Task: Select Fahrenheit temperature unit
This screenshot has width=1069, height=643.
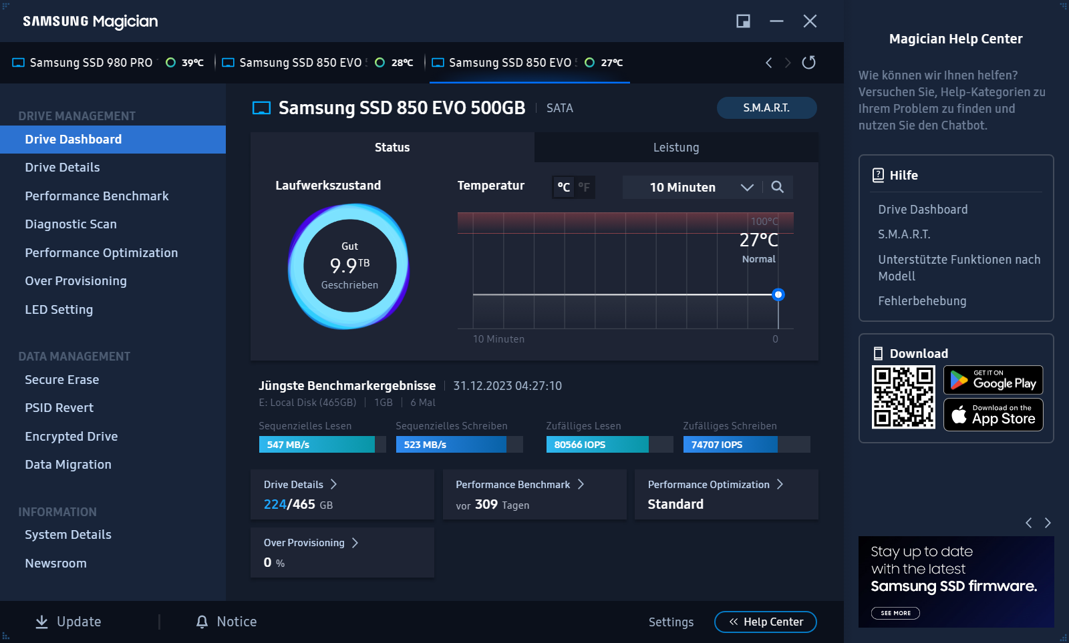Action: coord(584,188)
